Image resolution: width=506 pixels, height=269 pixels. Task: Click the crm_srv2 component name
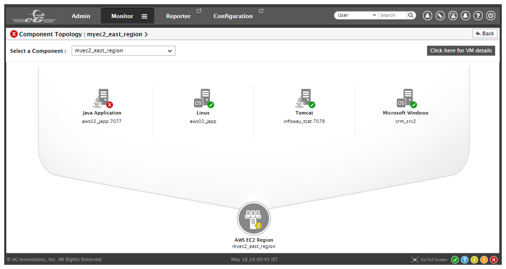(406, 121)
